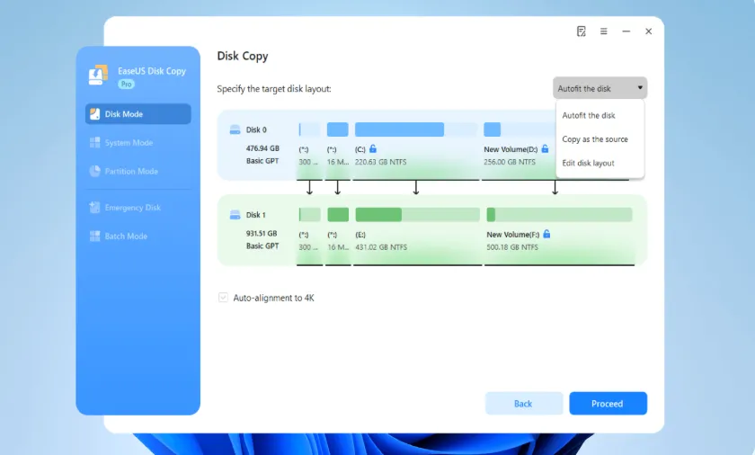
Task: Select Disk 0 first 300 MB partition bar
Action: coord(309,129)
